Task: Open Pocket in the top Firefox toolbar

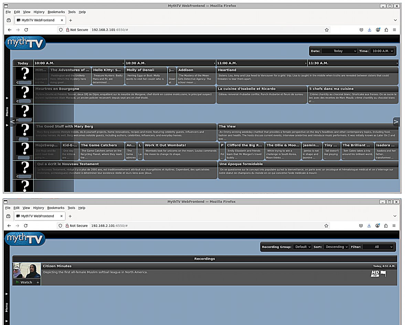Action: click(x=361, y=30)
